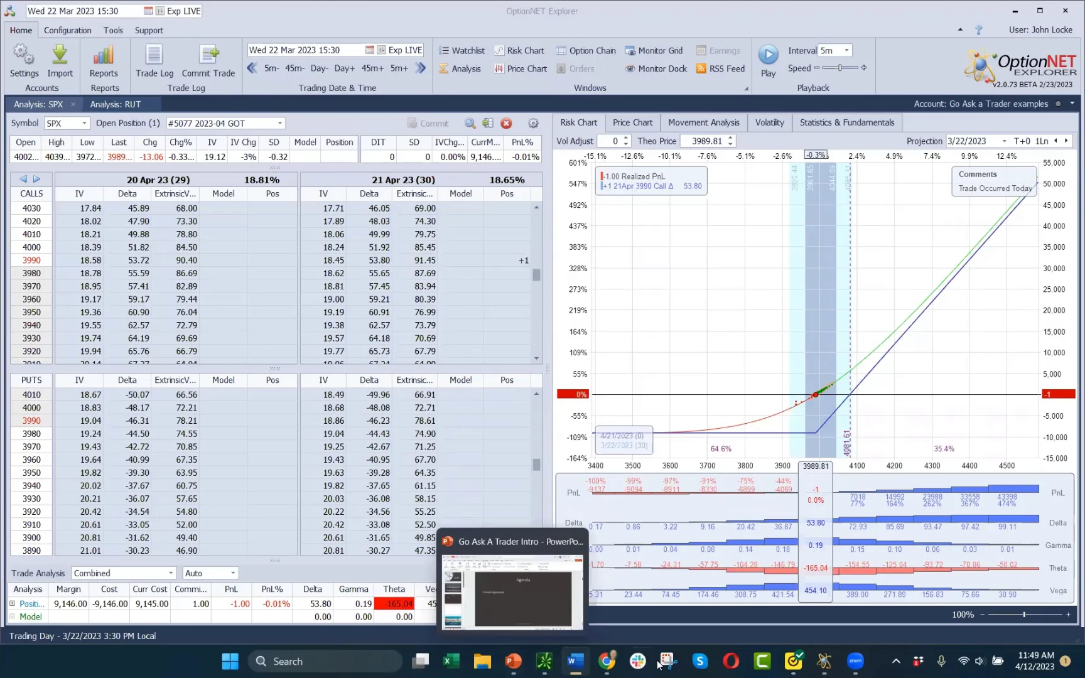Image resolution: width=1085 pixels, height=678 pixels.
Task: Click the Import accounts icon
Action: [x=60, y=60]
